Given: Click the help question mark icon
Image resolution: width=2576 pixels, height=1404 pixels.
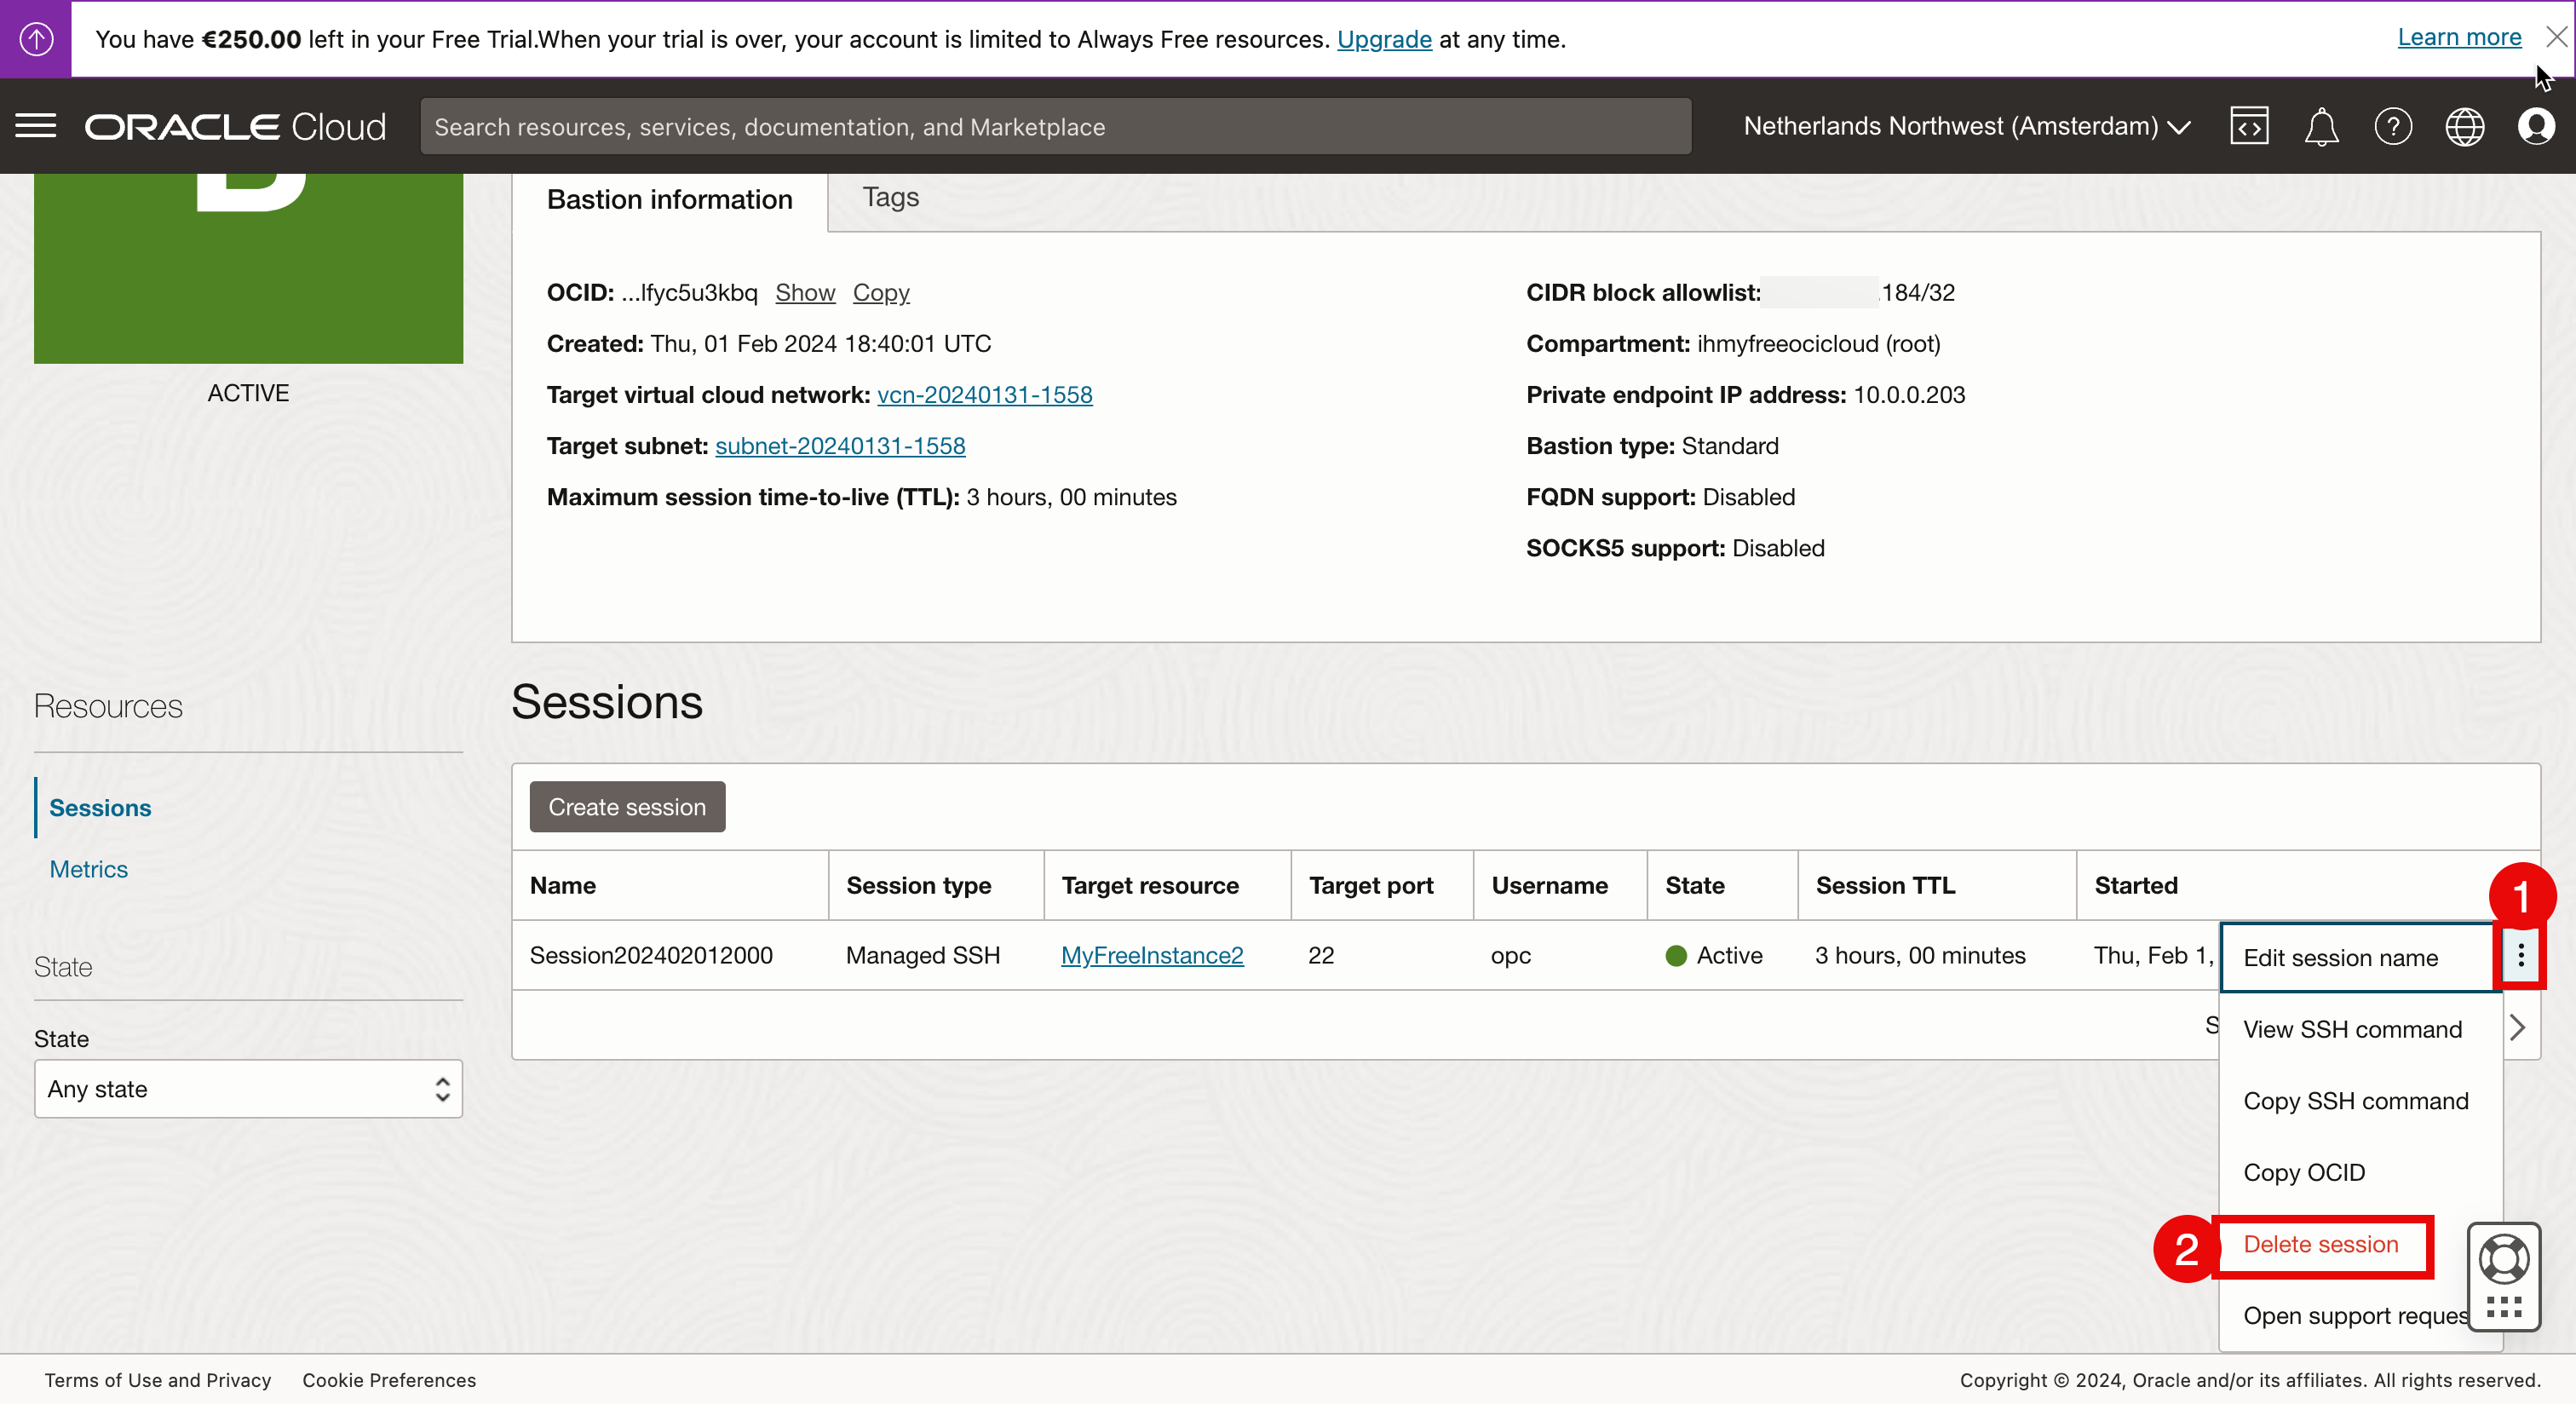Looking at the screenshot, I should point(2392,127).
